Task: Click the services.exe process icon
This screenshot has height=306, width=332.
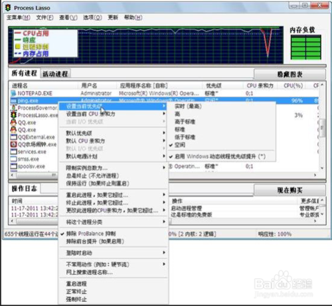Action: [x=14, y=151]
